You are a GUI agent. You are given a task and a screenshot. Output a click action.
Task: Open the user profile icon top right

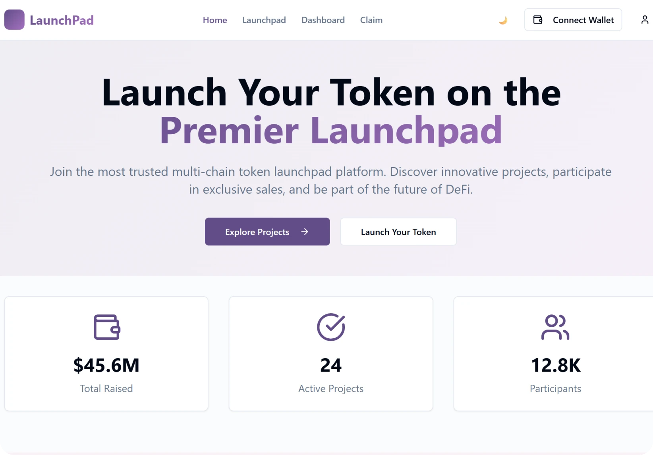point(645,19)
